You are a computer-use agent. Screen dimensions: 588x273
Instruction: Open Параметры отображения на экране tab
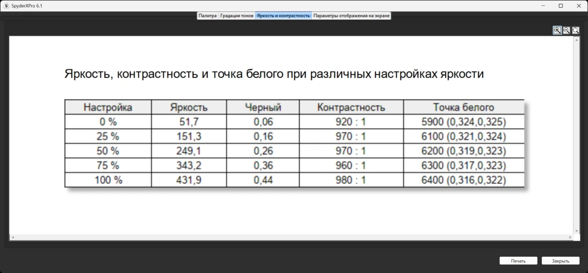[x=352, y=16]
